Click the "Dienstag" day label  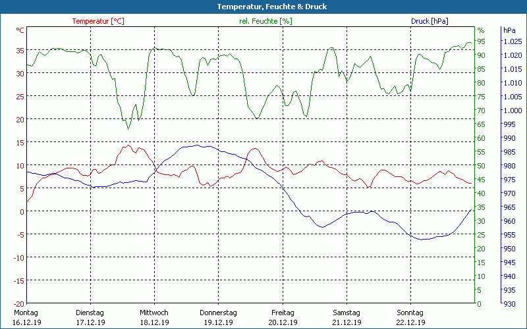90,313
